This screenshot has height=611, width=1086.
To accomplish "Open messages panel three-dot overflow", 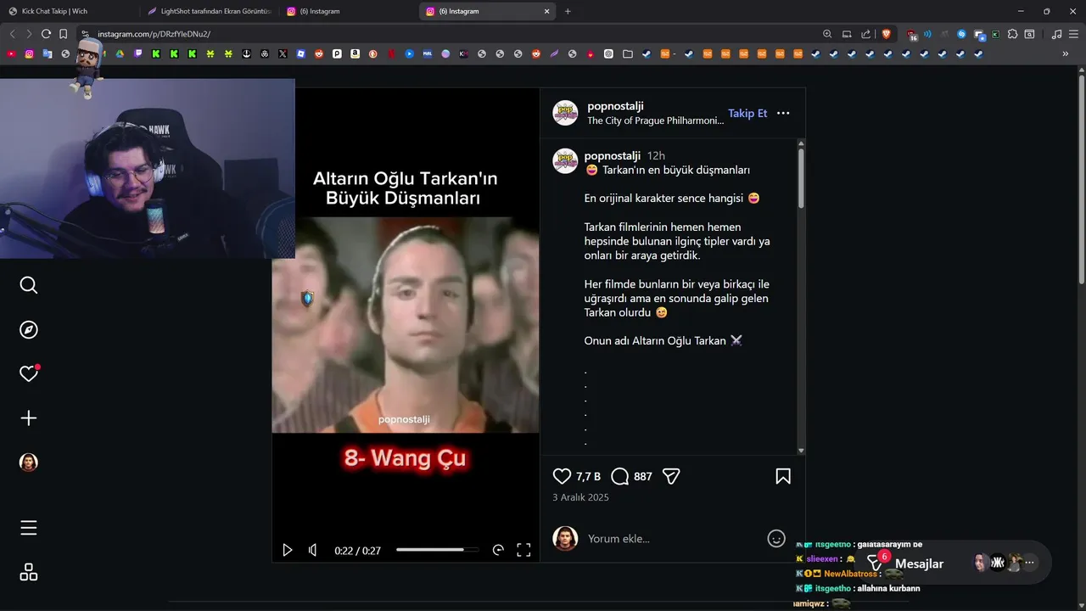I will tap(1030, 563).
